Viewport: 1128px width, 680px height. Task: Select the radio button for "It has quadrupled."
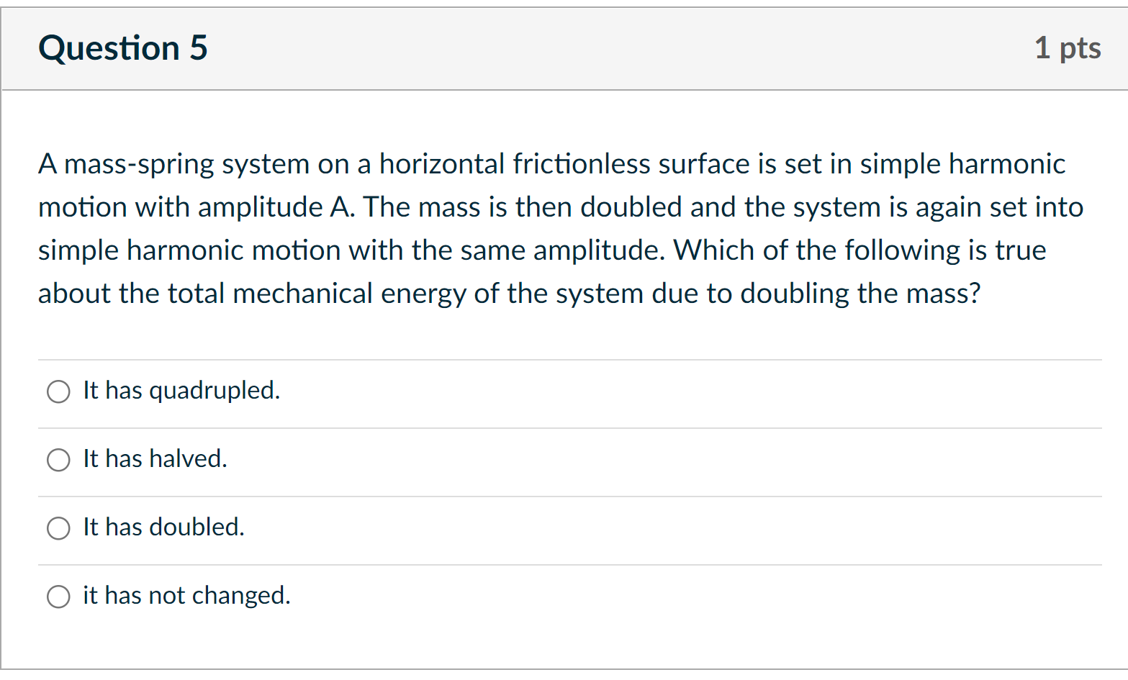click(58, 391)
